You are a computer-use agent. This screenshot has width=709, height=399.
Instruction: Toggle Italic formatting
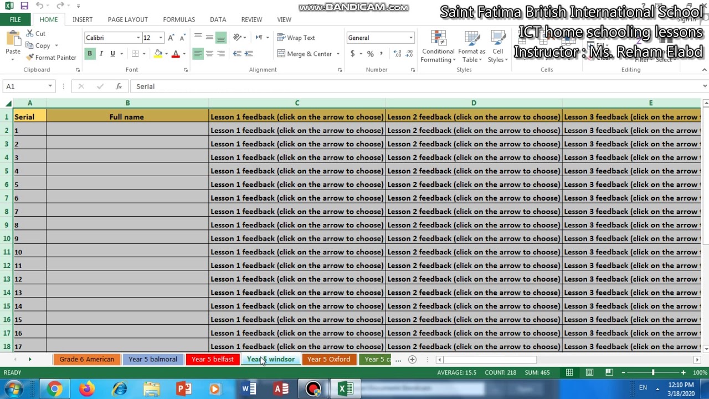point(101,54)
